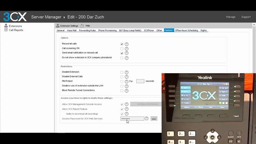Toggle Send email notification on missed call

click(122, 53)
